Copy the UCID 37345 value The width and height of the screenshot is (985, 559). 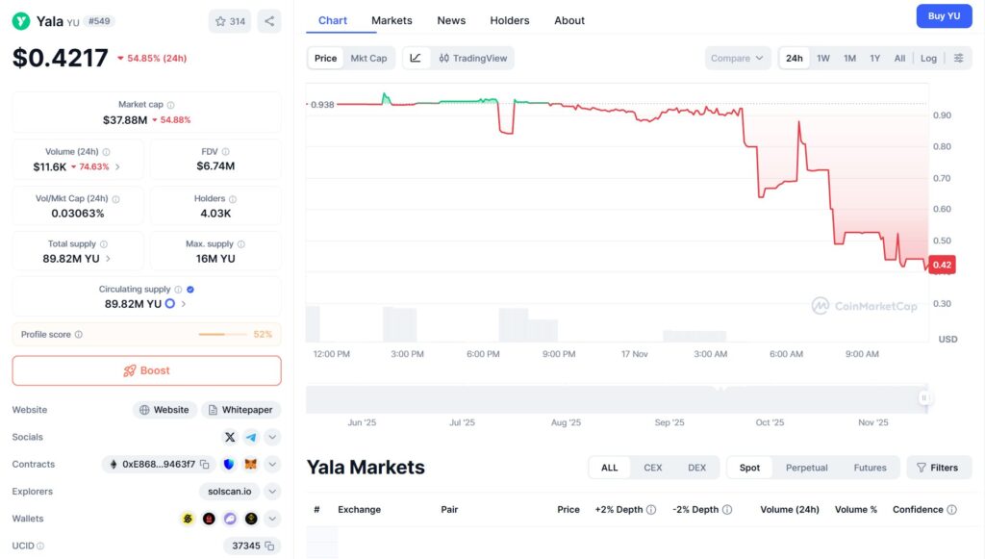[273, 546]
